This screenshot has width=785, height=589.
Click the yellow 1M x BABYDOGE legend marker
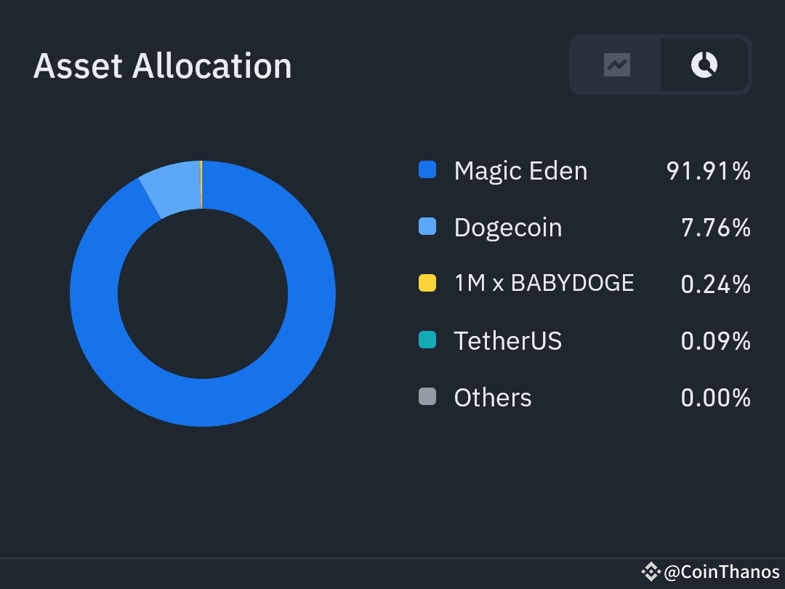pos(427,283)
